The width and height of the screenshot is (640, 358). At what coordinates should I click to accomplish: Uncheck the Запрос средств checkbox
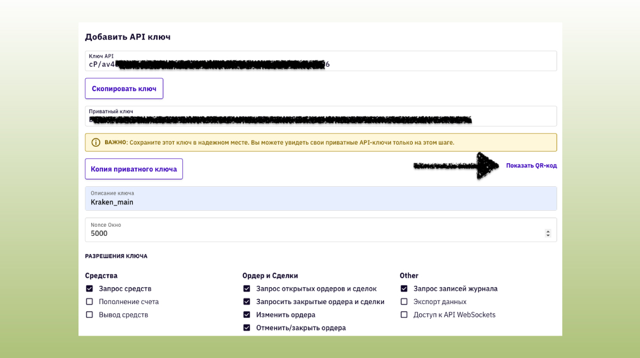(x=90, y=289)
